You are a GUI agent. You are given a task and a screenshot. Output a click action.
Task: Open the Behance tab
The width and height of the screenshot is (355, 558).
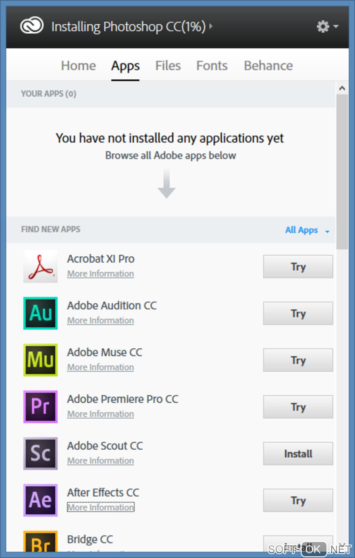(x=268, y=66)
